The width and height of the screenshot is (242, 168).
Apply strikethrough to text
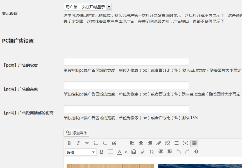tap(87, 143)
